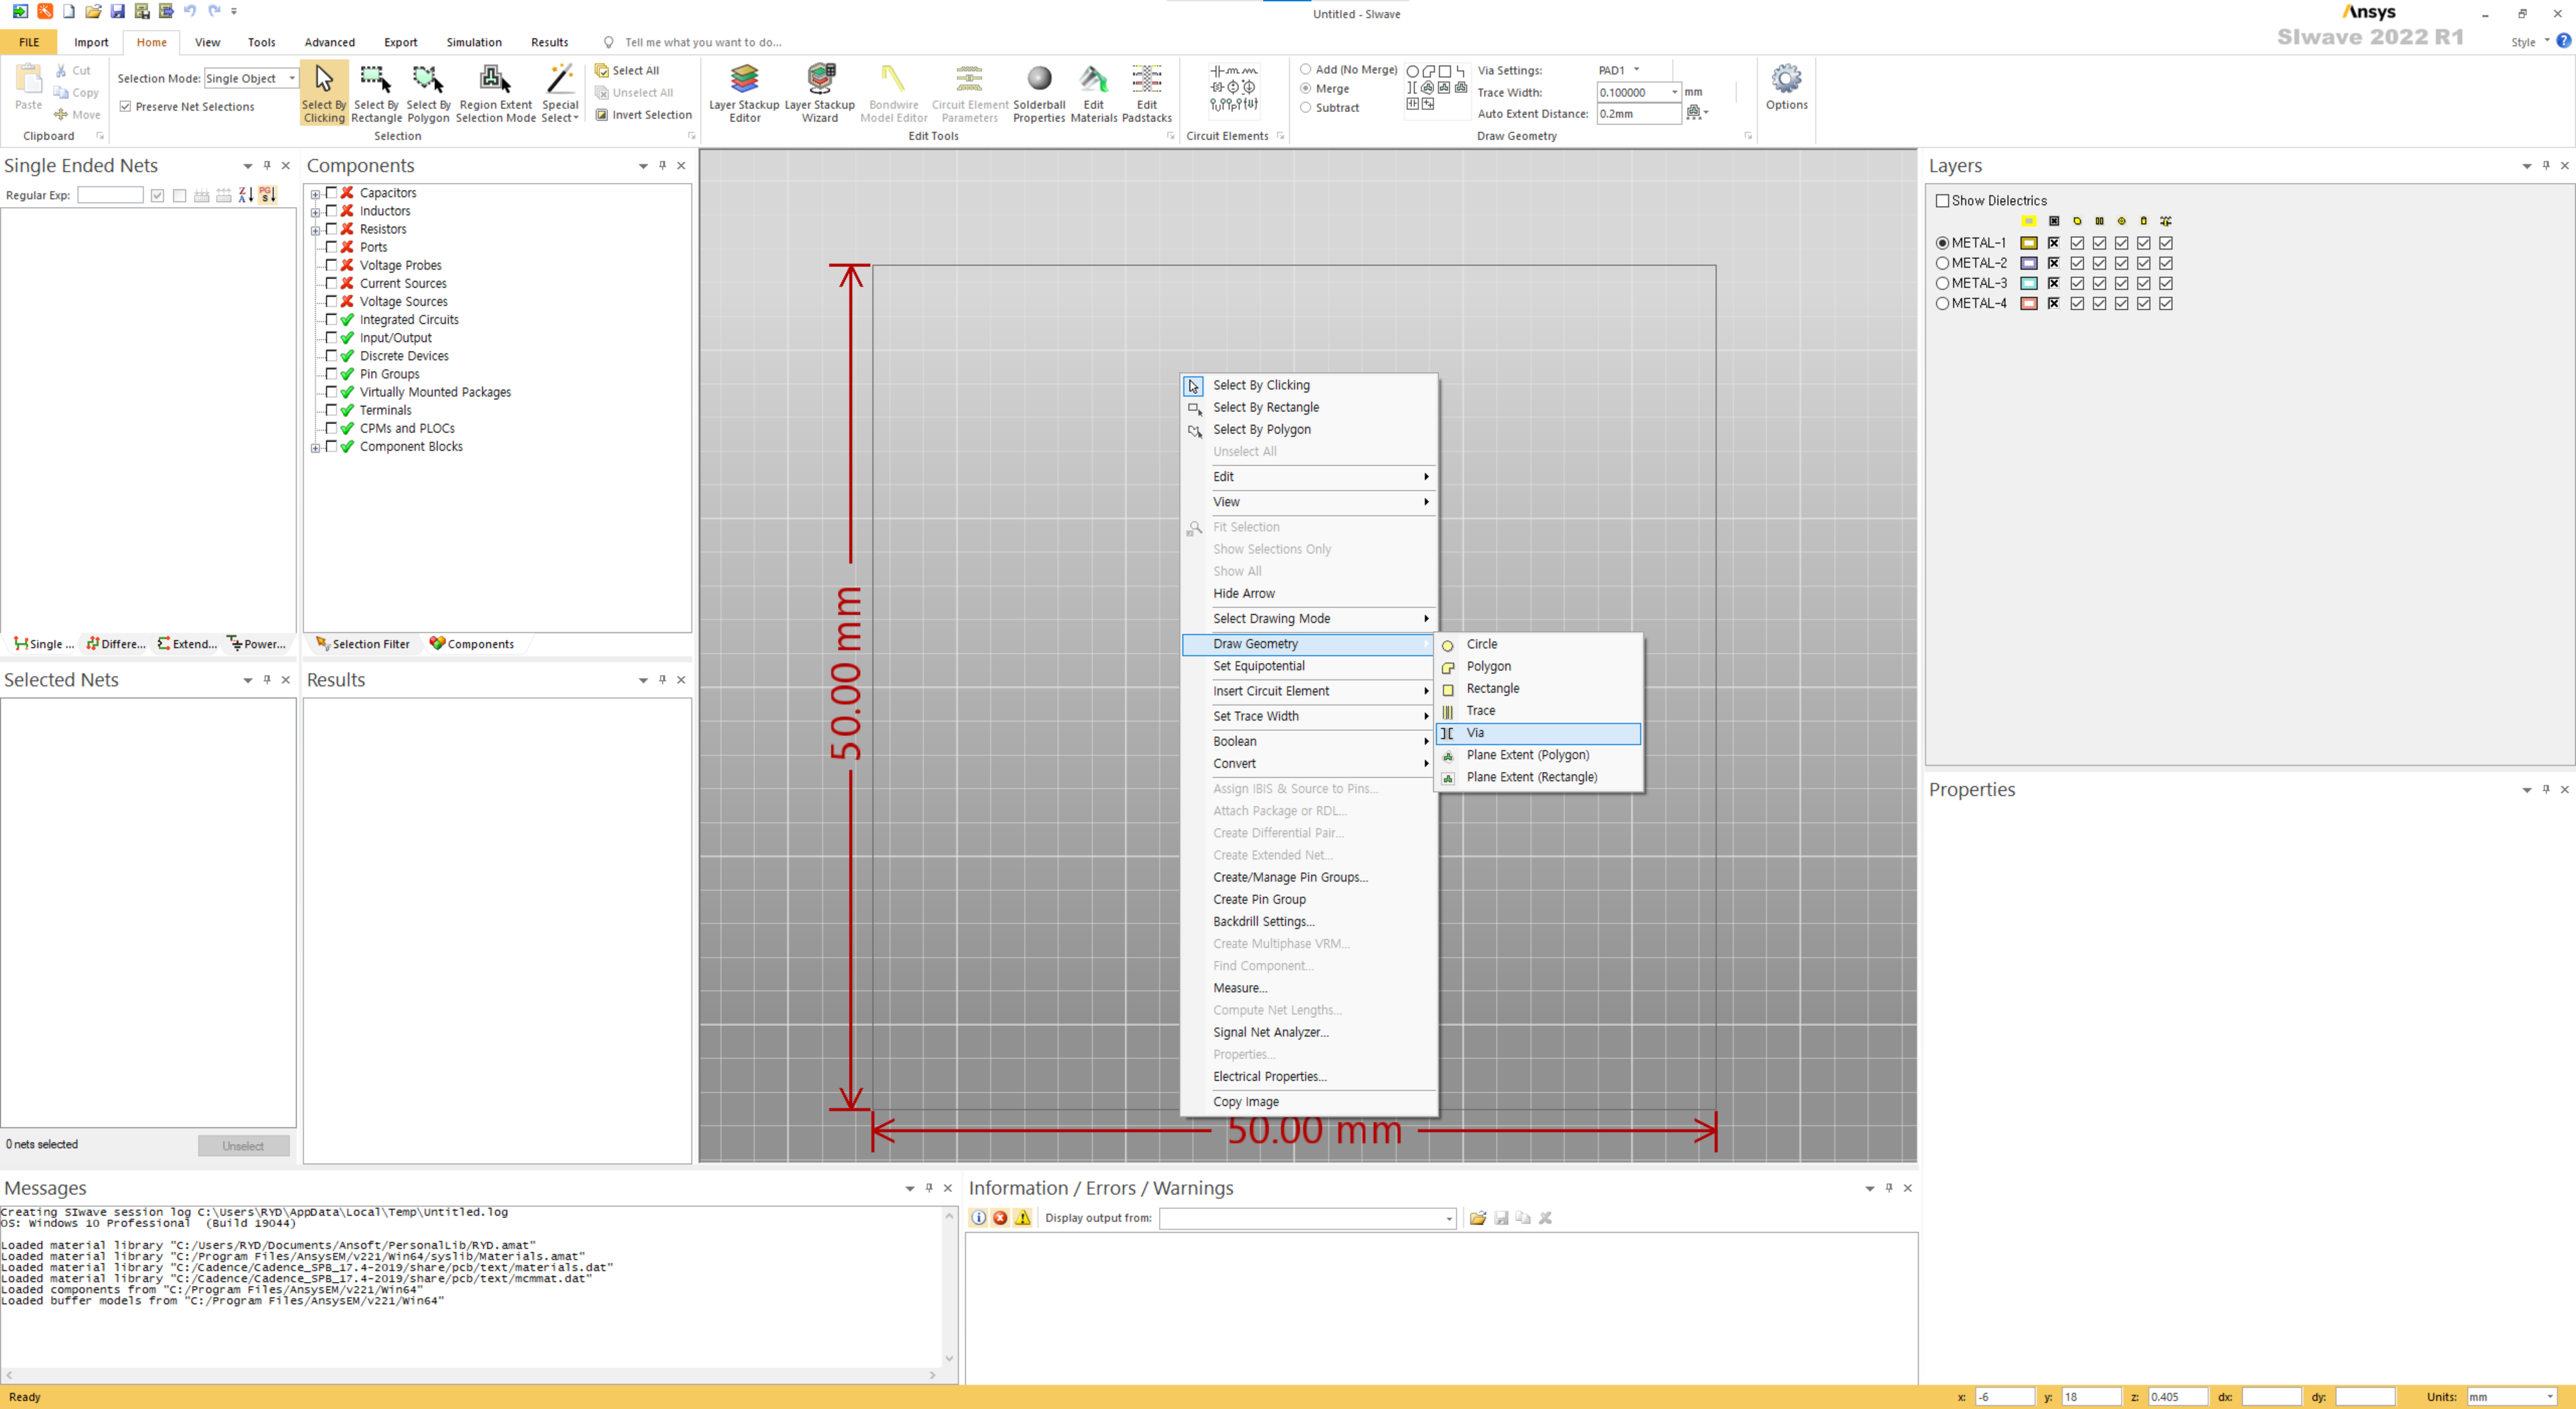Select the METAL-2 layer radio button
The height and width of the screenshot is (1409, 2576).
coord(1942,263)
